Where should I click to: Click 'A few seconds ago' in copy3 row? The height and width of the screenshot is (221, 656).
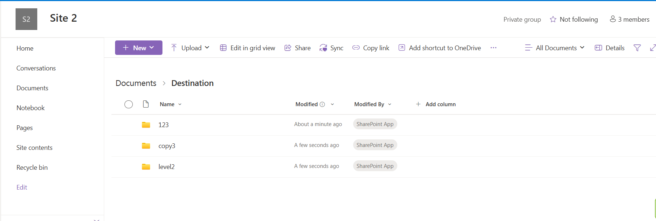pyautogui.click(x=317, y=145)
